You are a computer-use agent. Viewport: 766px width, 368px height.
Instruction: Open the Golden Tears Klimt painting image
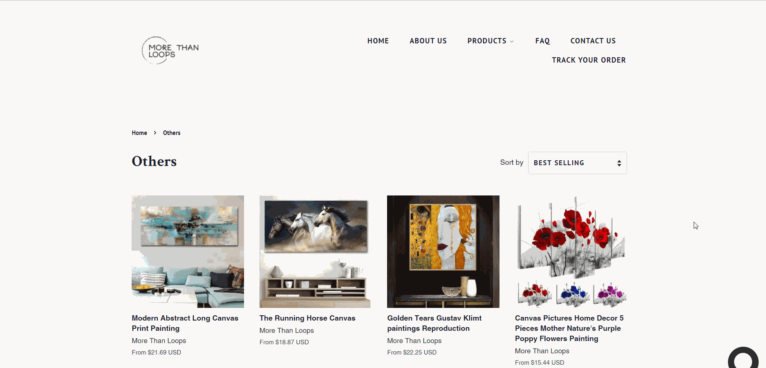pos(443,251)
